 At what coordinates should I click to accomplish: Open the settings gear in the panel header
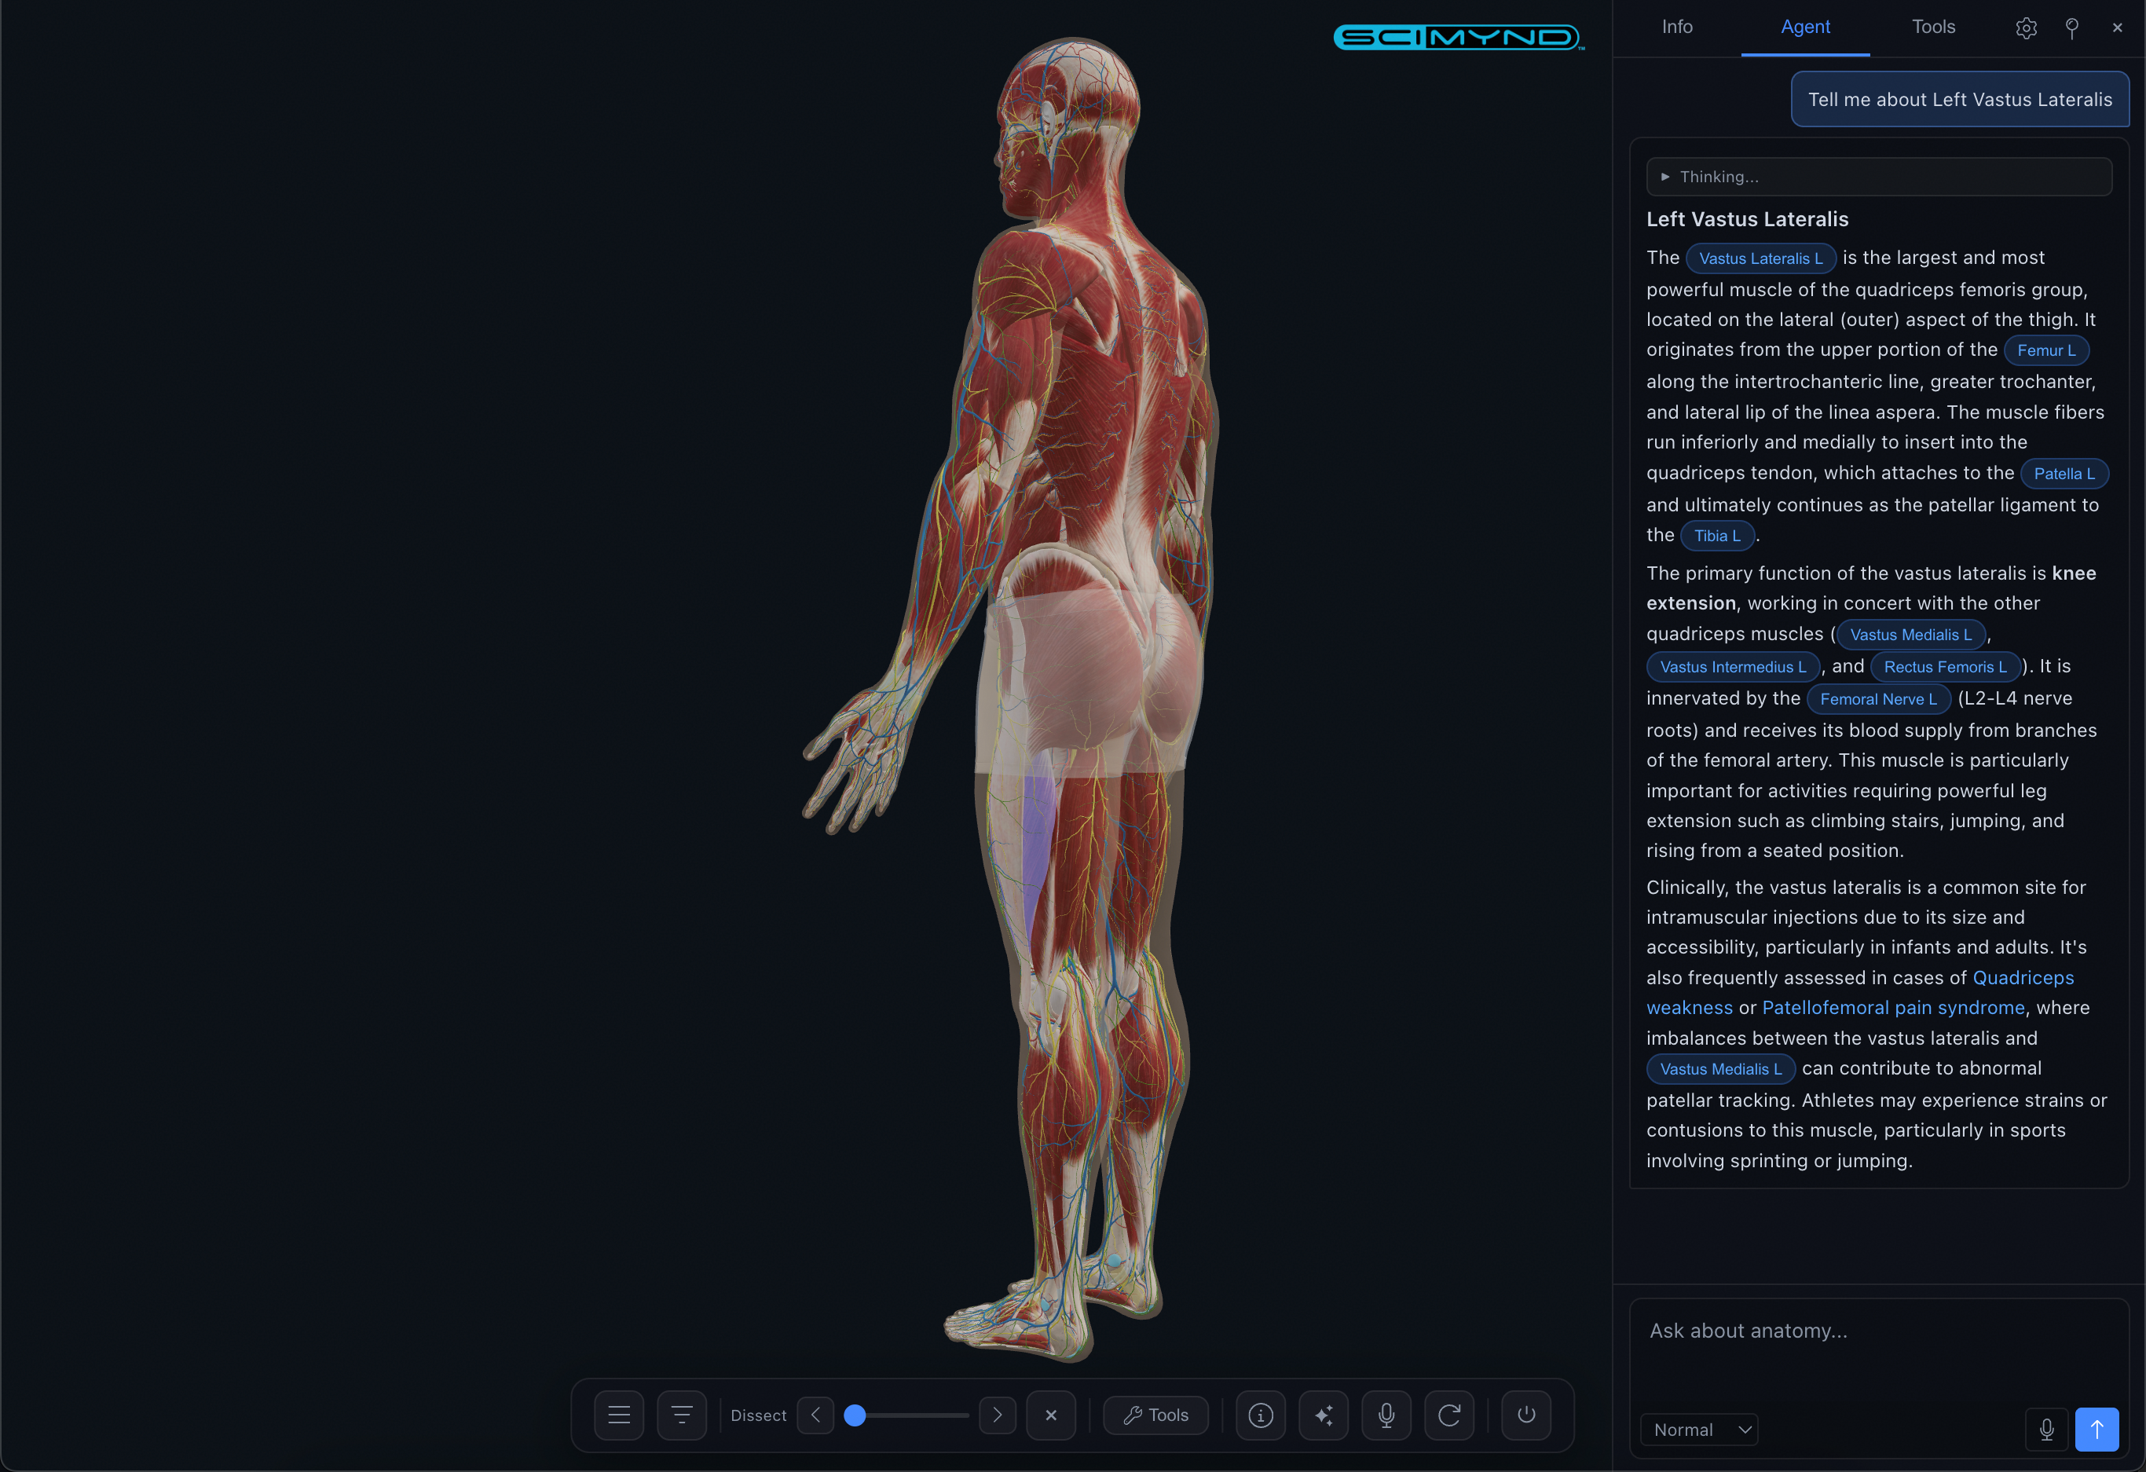coord(2026,27)
